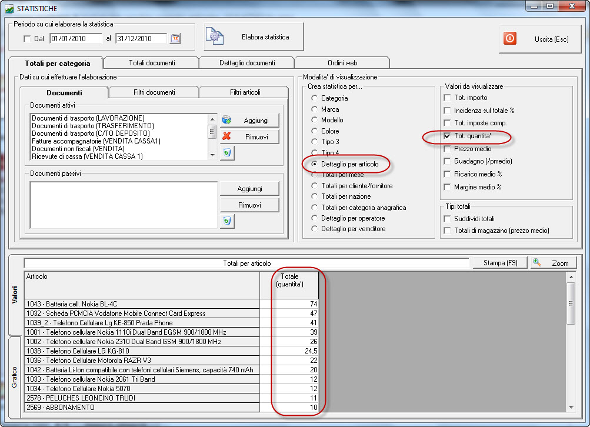The height and width of the screenshot is (427, 590).
Task: Click the red power icon for Uscita
Action: pos(510,39)
